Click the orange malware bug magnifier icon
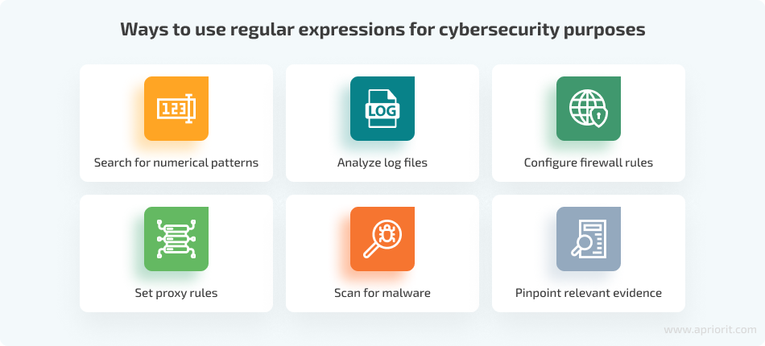Image resolution: width=765 pixels, height=346 pixels. point(382,239)
